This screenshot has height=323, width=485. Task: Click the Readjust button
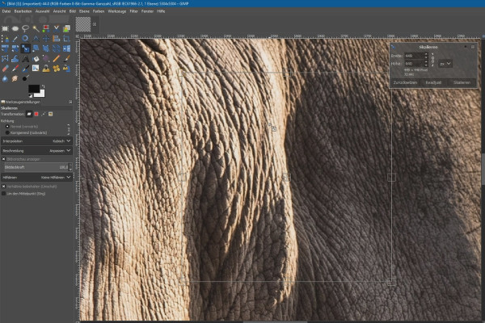[x=433, y=82]
